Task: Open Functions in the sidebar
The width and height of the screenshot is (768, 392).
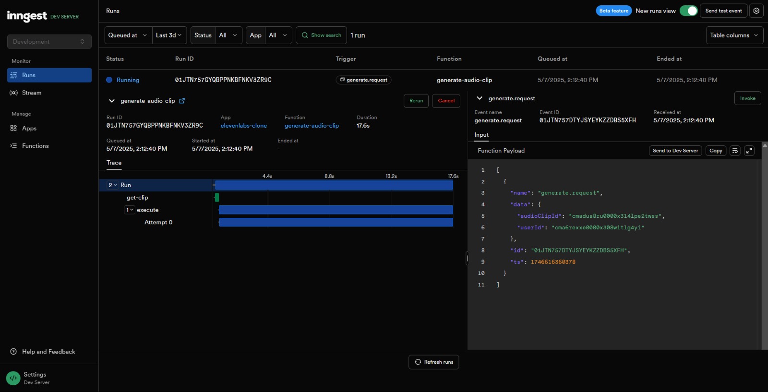Action: (35, 146)
